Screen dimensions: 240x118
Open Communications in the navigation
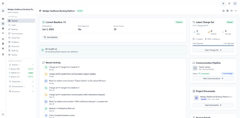(x=21, y=34)
